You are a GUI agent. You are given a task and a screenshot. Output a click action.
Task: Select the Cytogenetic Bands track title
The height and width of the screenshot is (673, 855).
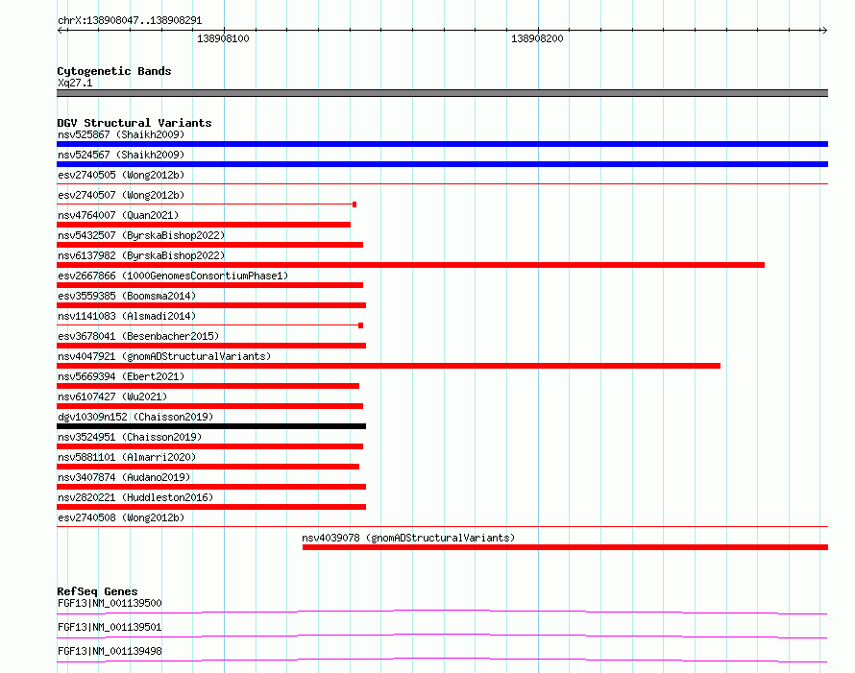tap(114, 71)
